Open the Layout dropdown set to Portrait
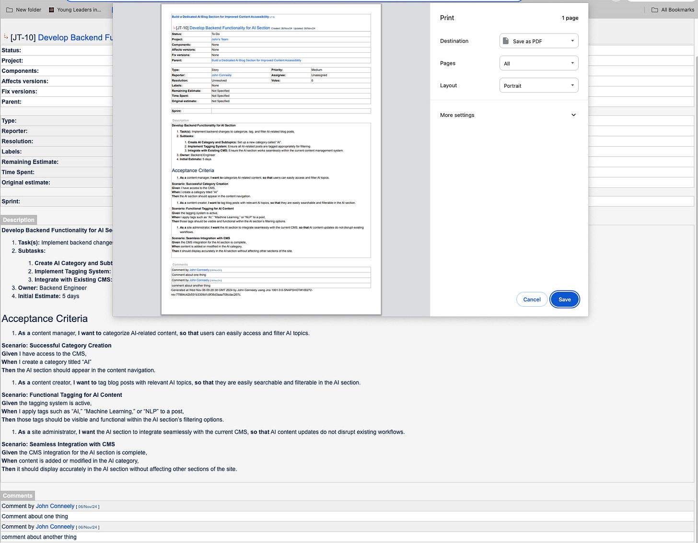Image resolution: width=698 pixels, height=543 pixels. point(539,85)
